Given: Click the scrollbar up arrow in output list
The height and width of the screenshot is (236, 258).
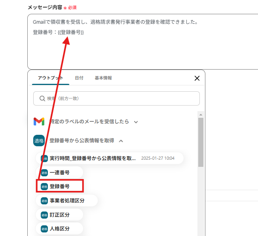Looking at the screenshot, I should [201, 115].
